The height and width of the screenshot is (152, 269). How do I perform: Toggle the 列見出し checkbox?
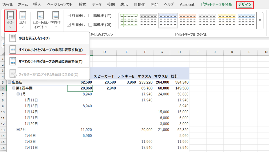point(69,25)
